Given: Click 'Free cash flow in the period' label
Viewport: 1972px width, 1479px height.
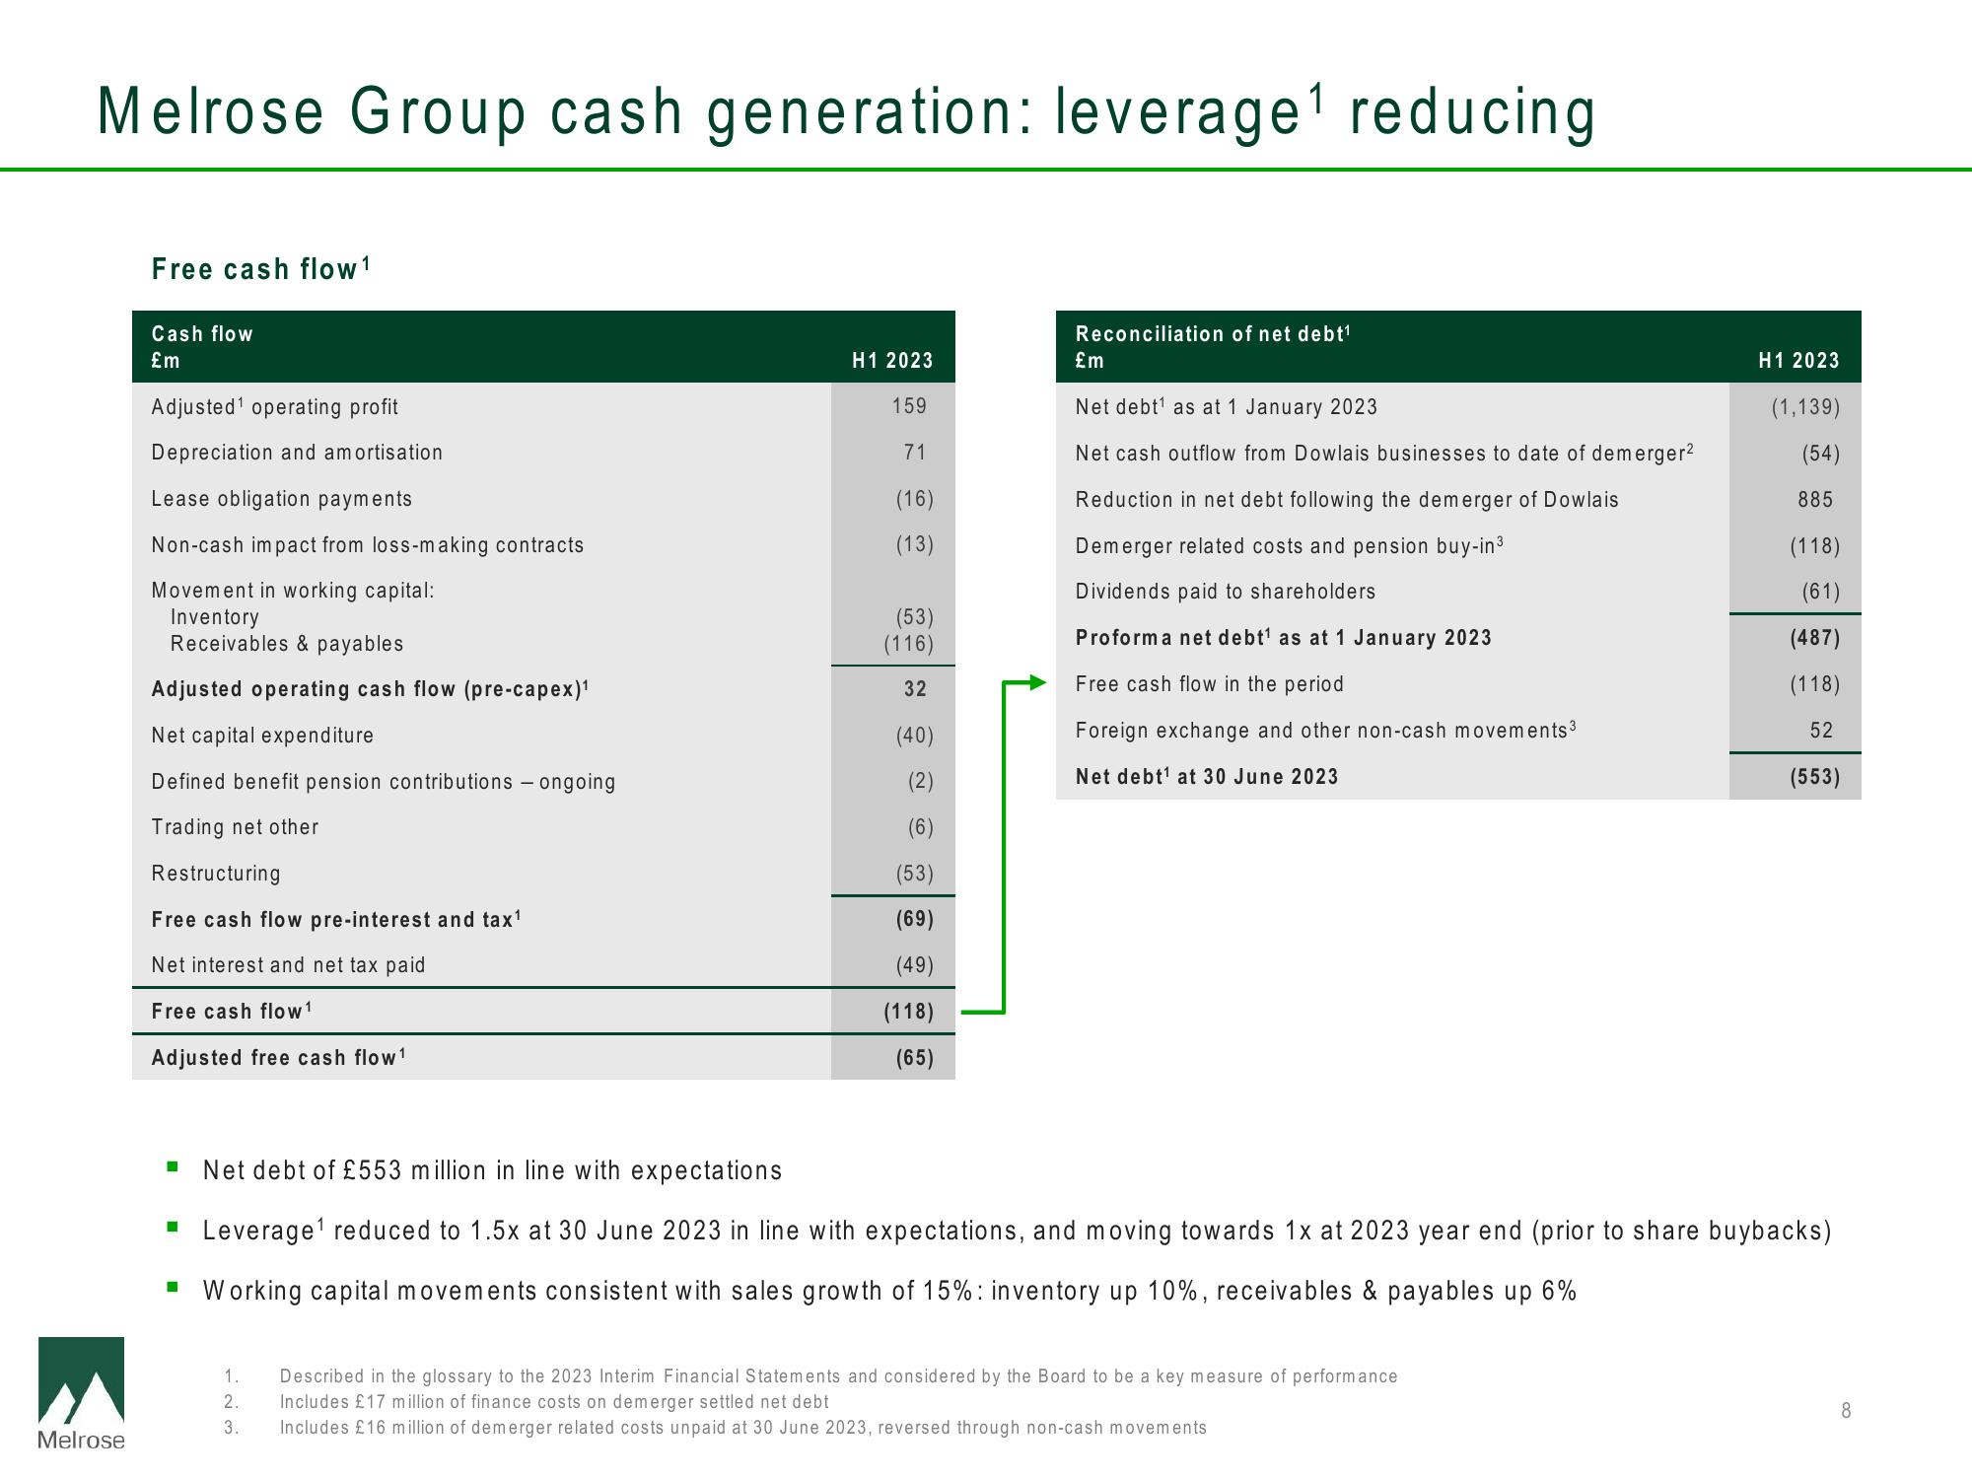Looking at the screenshot, I should [1209, 684].
